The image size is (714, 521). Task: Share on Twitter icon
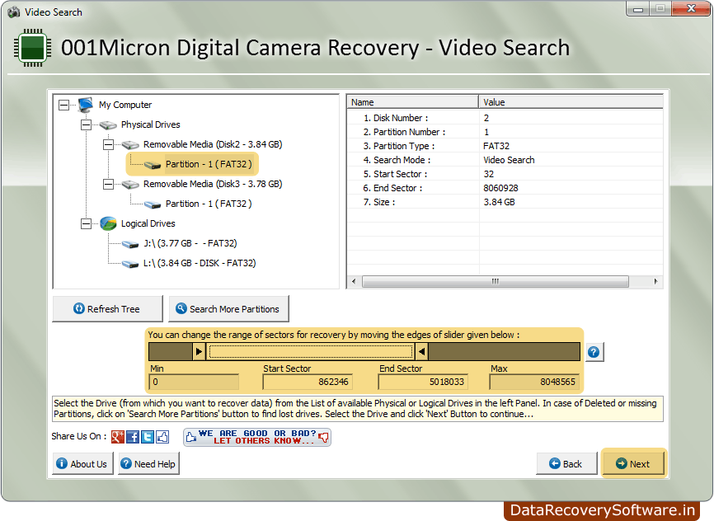[148, 437]
